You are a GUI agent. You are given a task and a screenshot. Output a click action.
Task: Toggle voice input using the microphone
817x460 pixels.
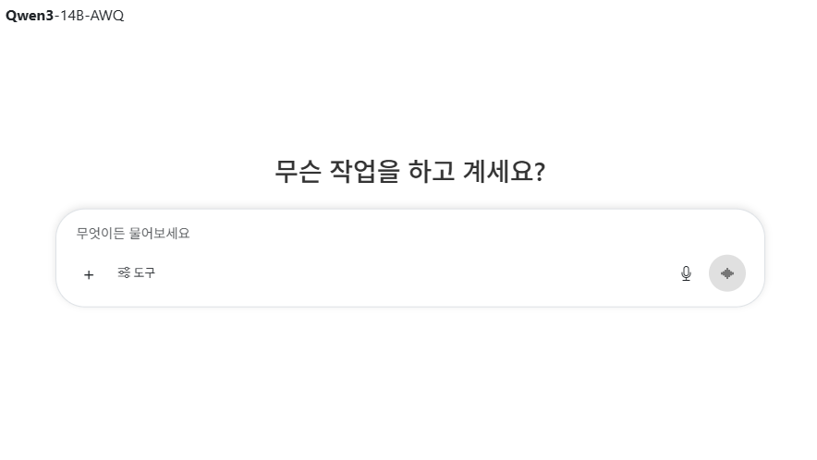tap(686, 273)
